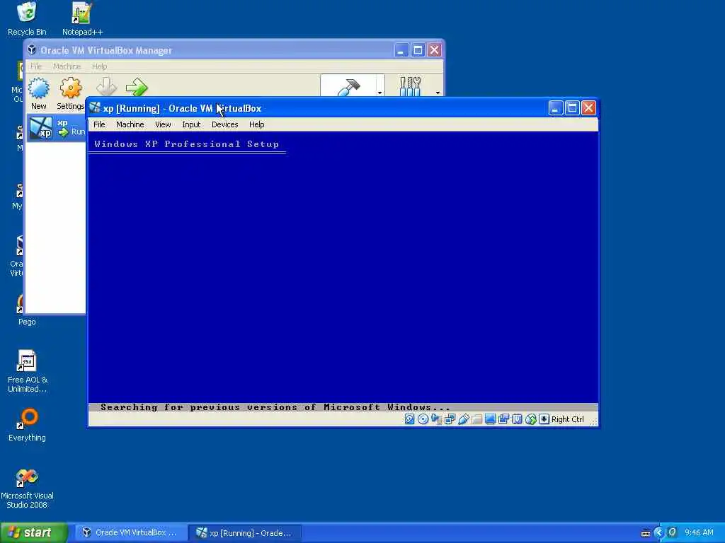Click the Global Tools wrench icon in Manager

point(410,86)
